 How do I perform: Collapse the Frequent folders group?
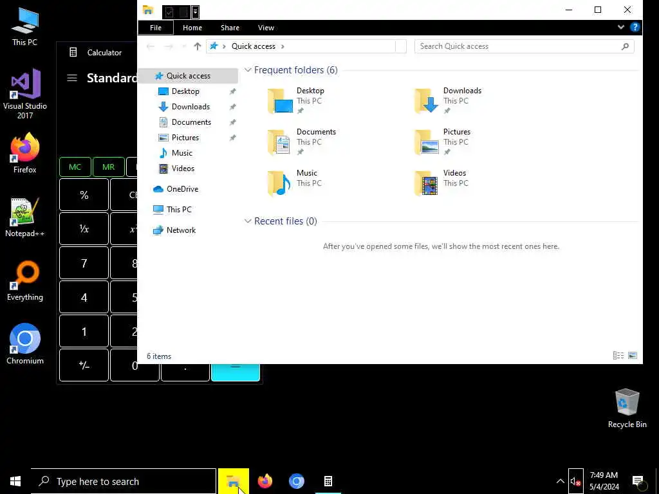coord(248,70)
